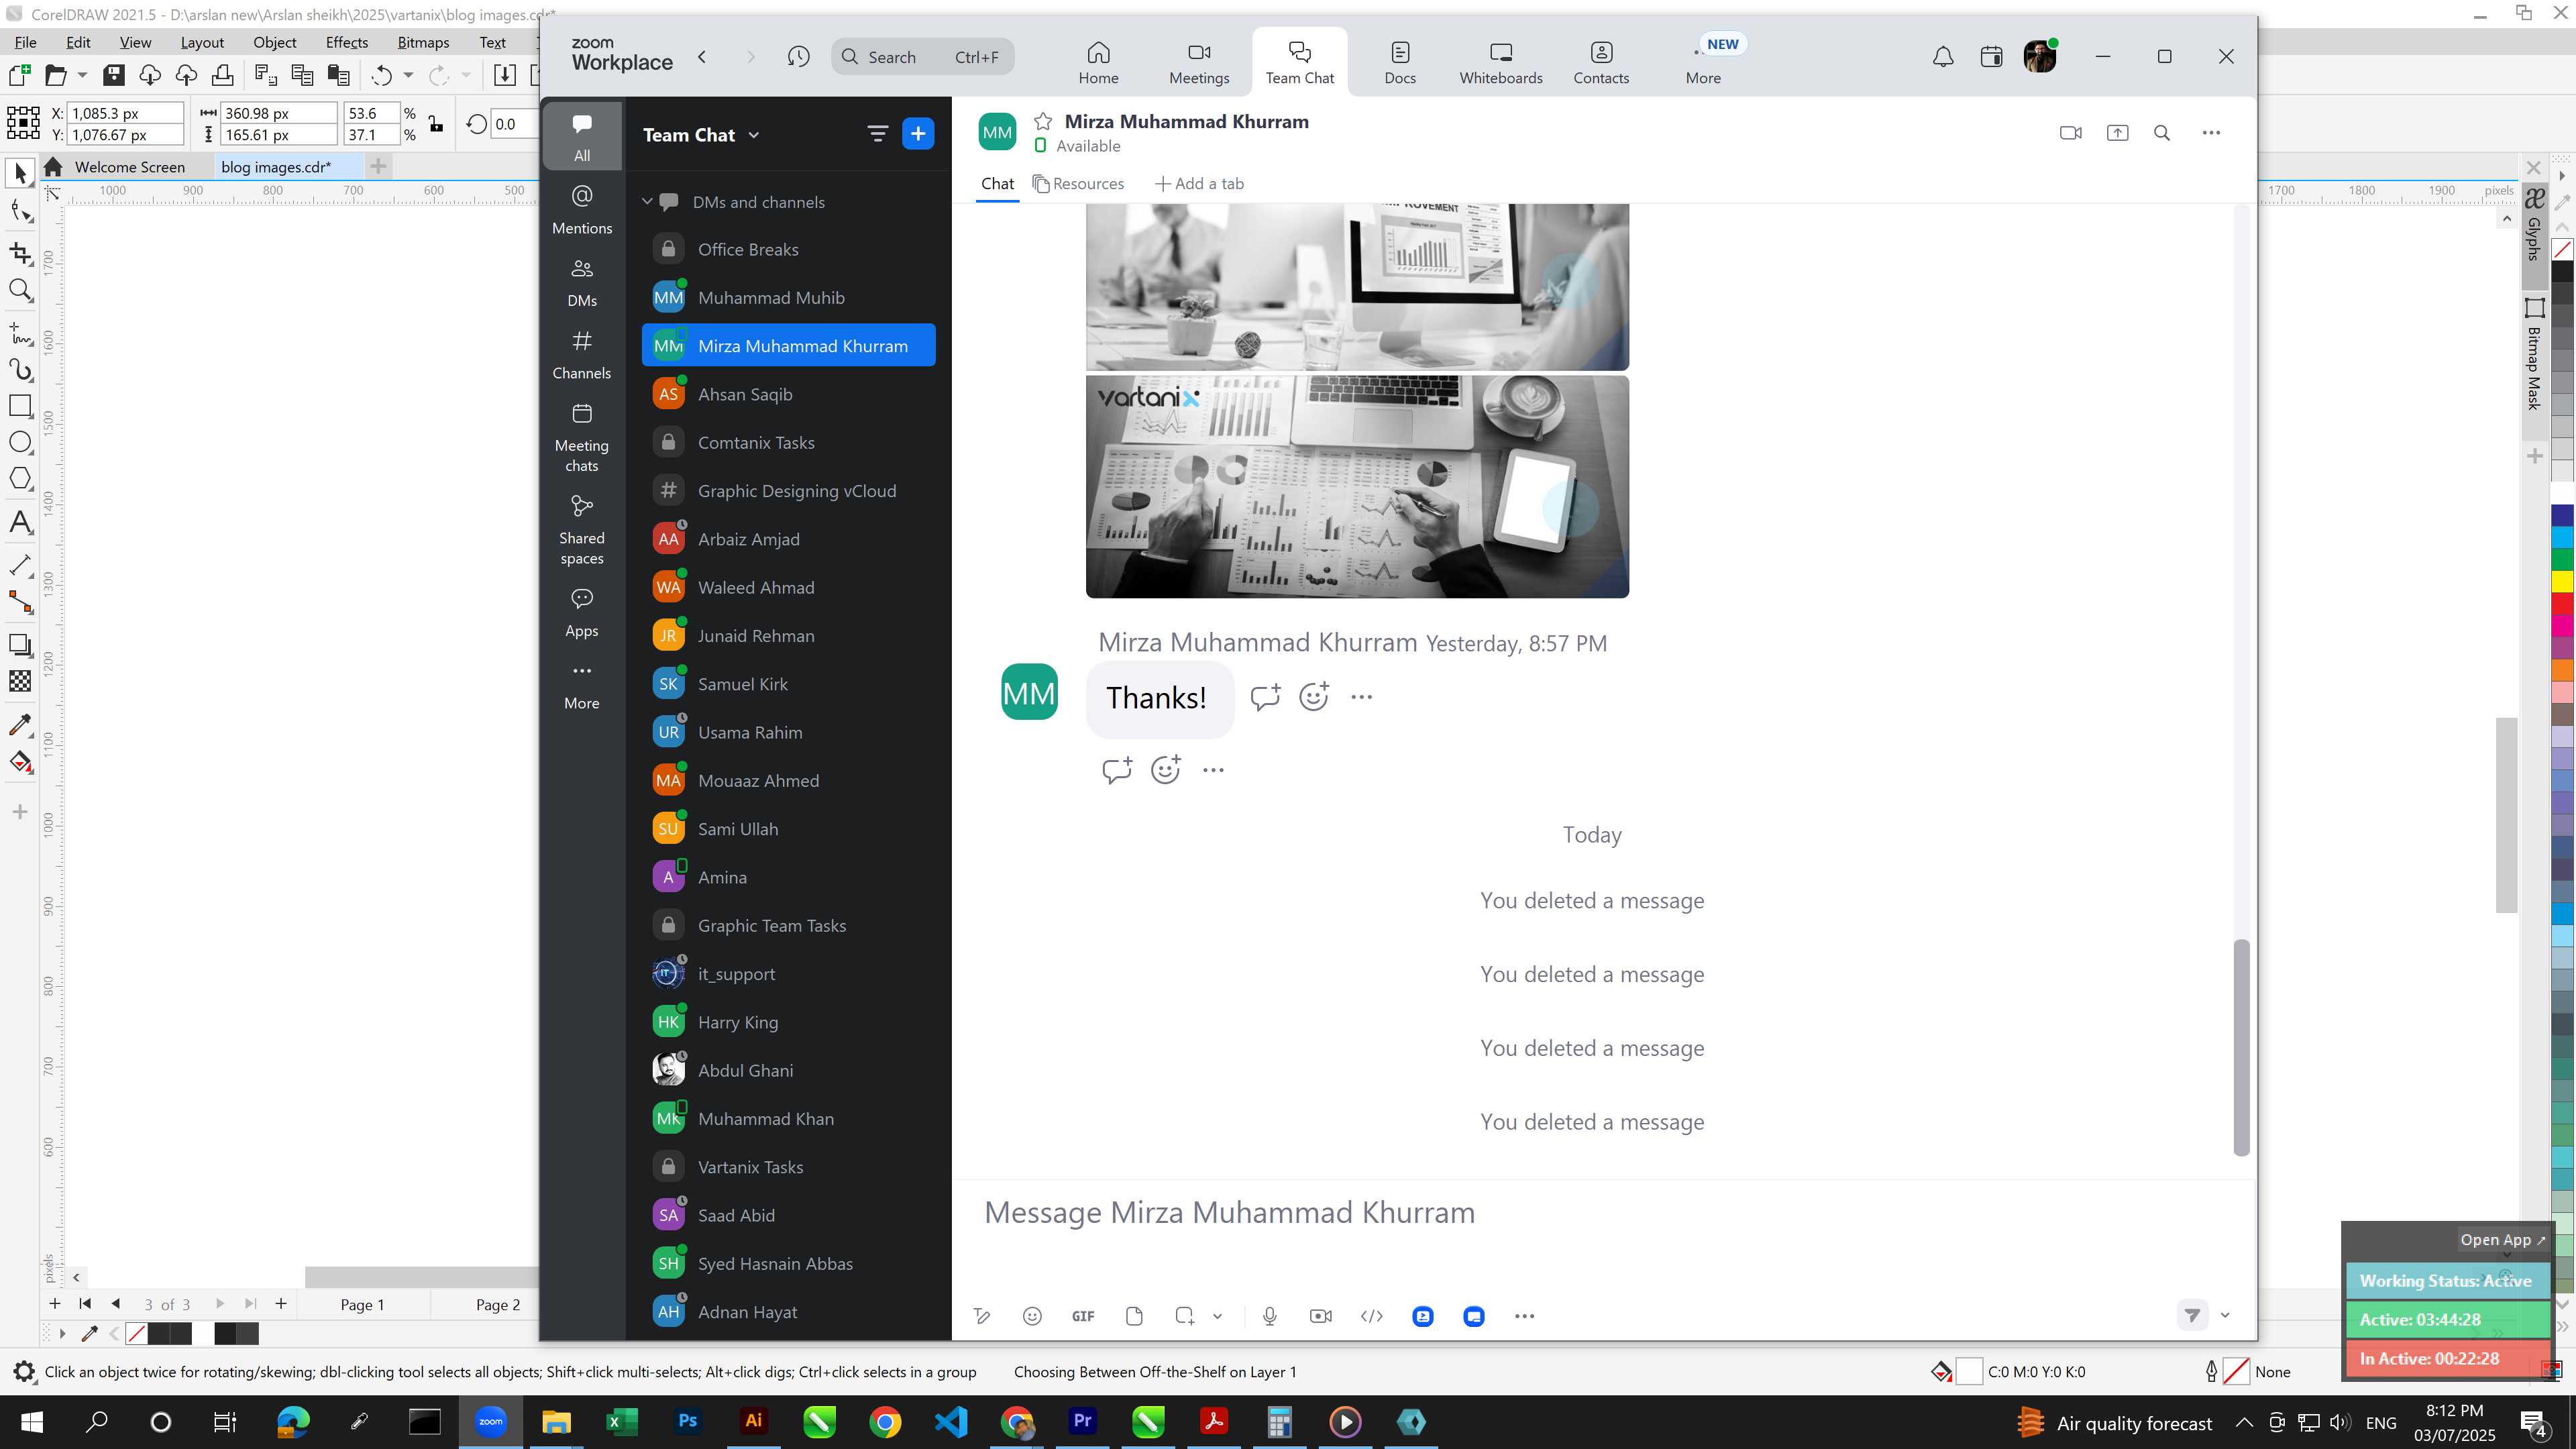The width and height of the screenshot is (2576, 1449).
Task: Open the Zoom calendar icon
Action: 1991,57
